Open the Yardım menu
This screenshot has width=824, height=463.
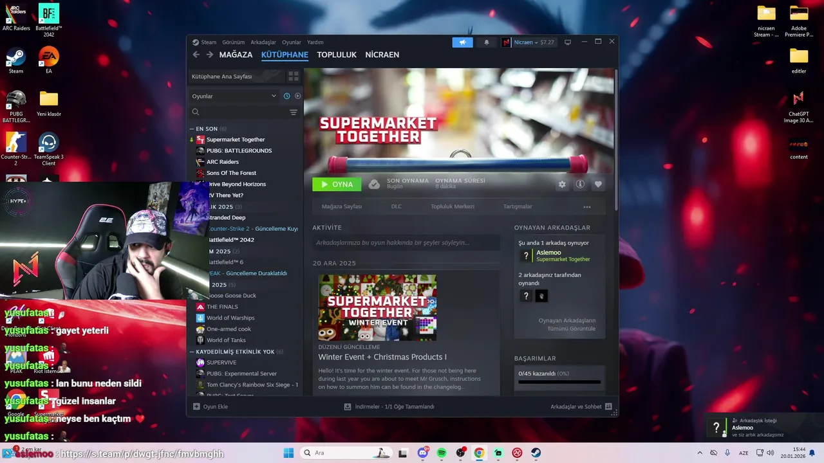(x=315, y=42)
